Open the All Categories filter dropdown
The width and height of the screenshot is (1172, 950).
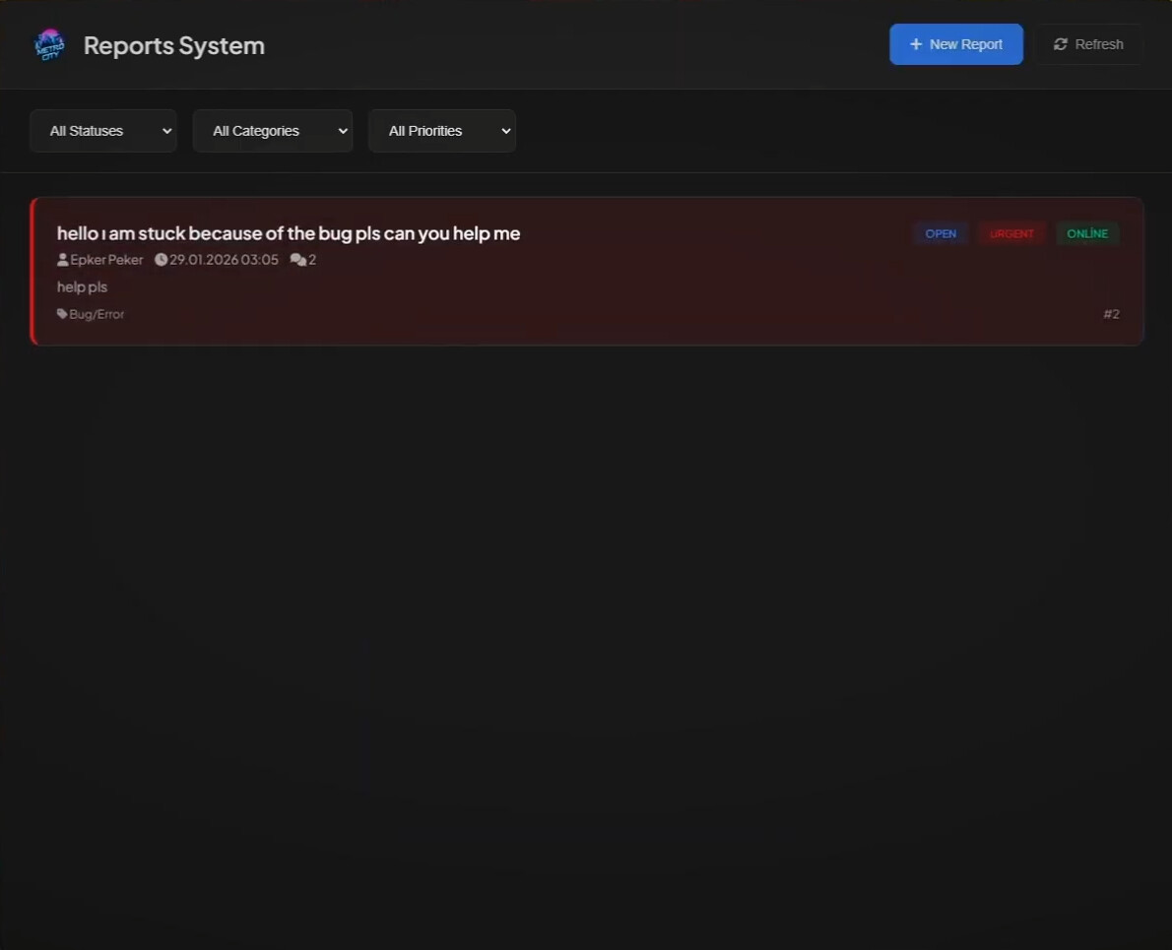273,131
